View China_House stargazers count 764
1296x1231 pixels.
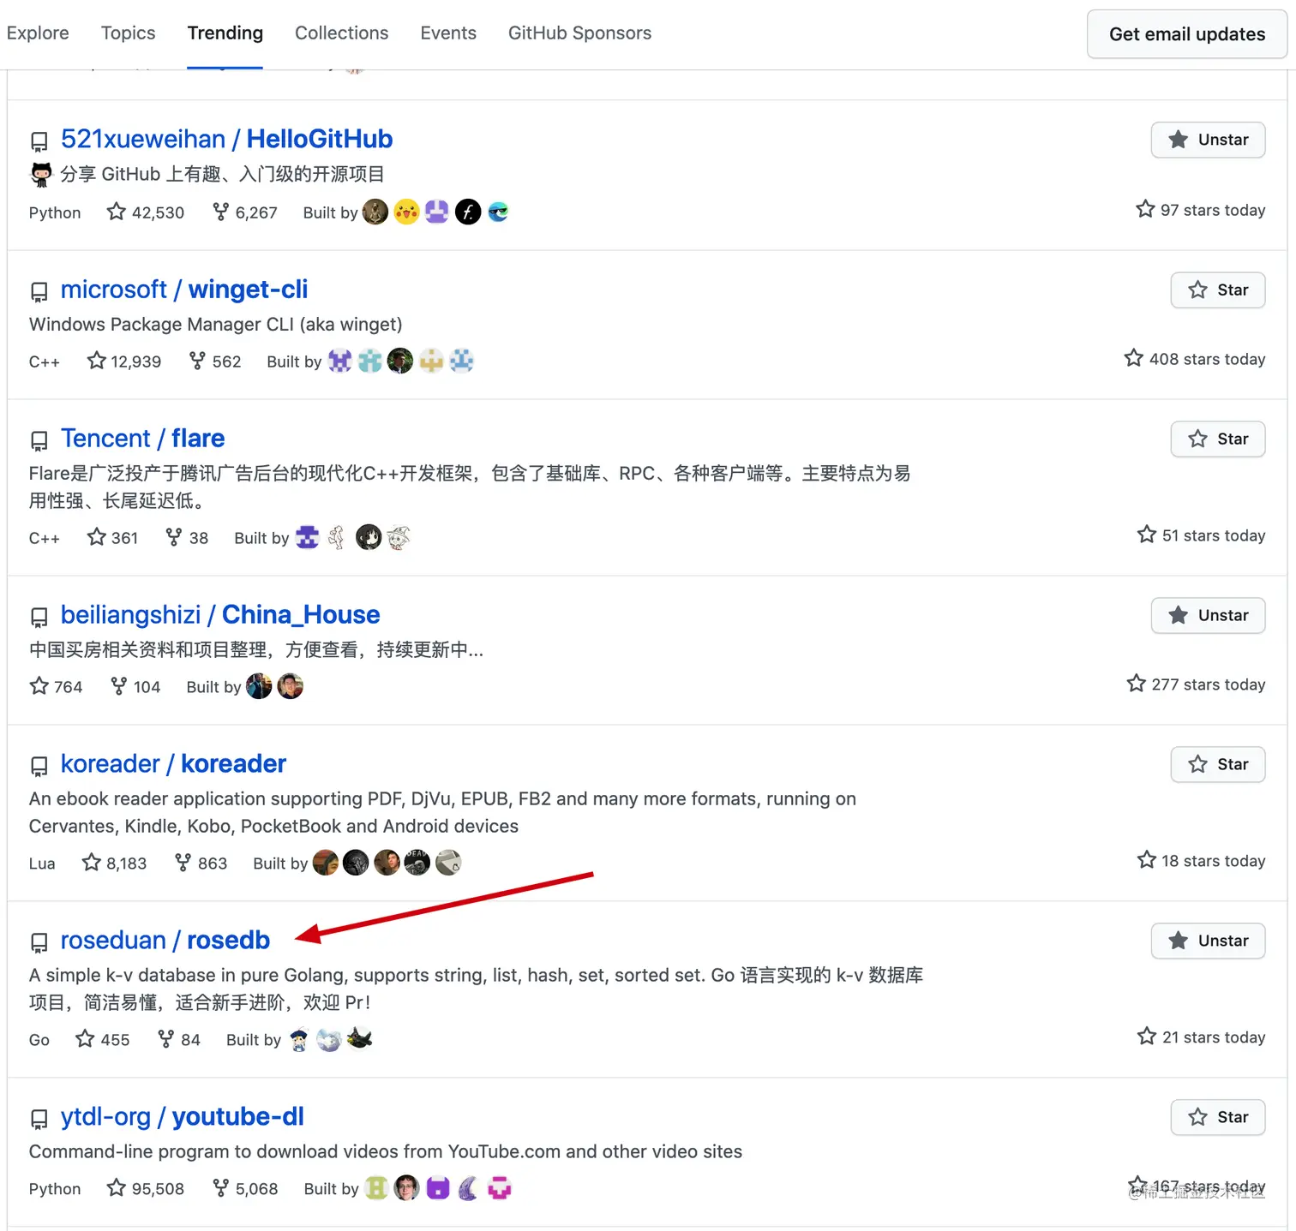(56, 687)
